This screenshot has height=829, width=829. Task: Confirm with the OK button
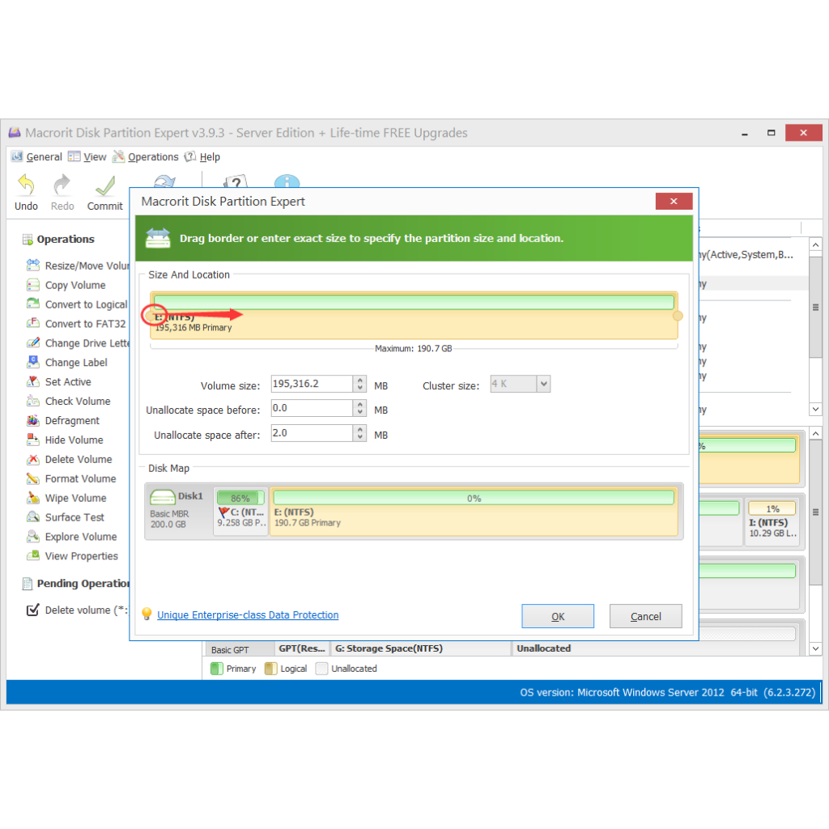[558, 616]
